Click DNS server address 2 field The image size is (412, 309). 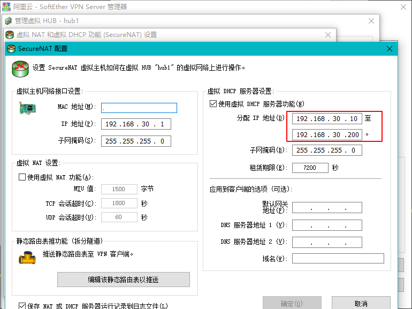pos(327,242)
